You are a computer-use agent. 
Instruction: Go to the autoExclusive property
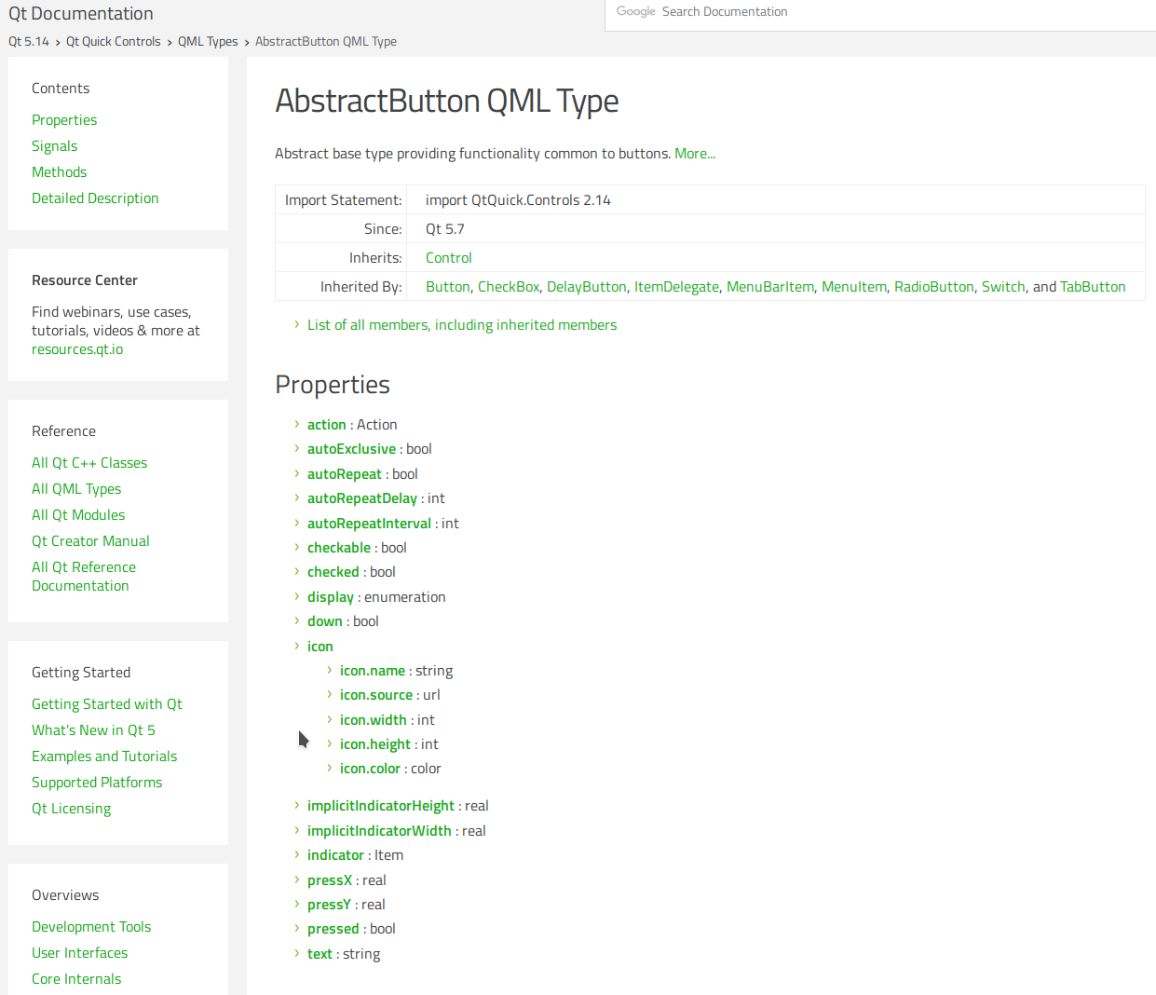tap(351, 449)
